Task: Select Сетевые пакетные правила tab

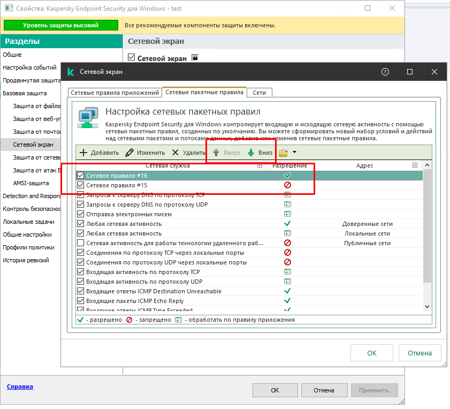Action: click(204, 92)
